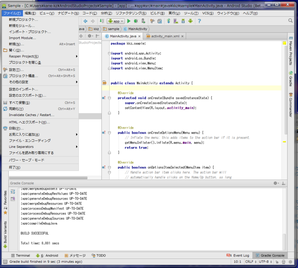
Task: Toggle the TODO tool window
Action: 99,256
